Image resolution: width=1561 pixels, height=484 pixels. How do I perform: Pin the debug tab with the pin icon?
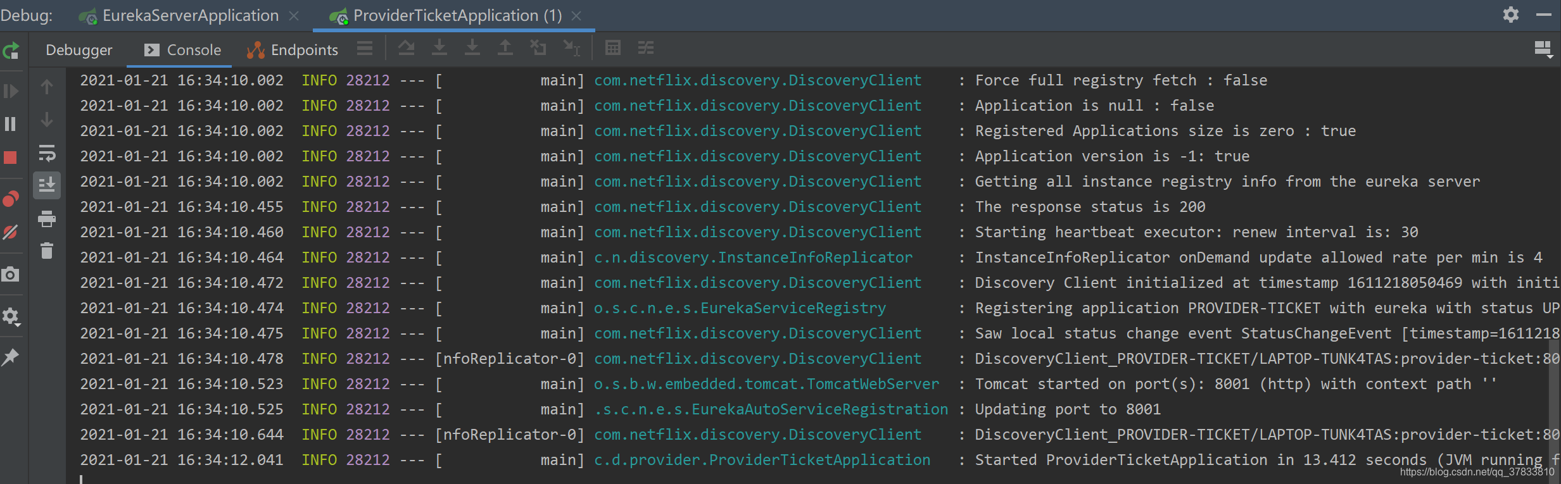coord(11,357)
